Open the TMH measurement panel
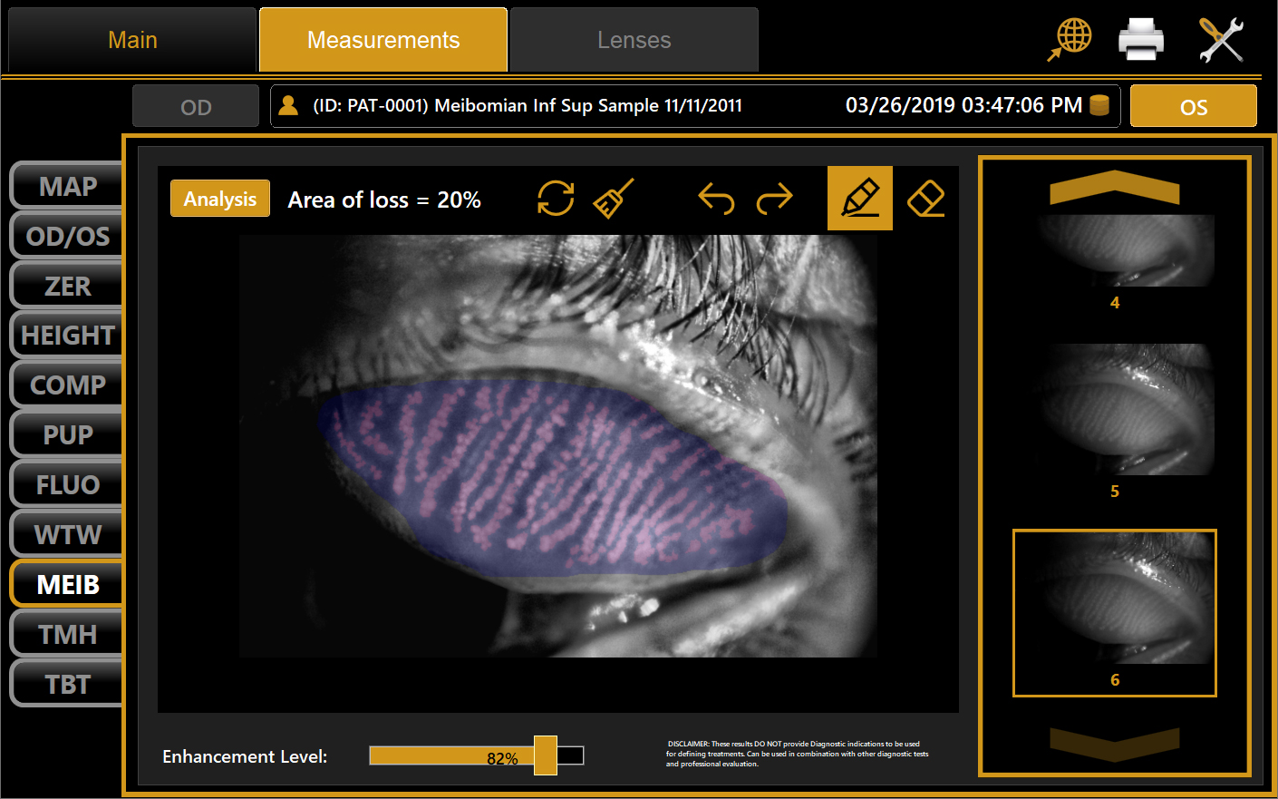Screen dimensions: 1278x799 click(x=65, y=633)
